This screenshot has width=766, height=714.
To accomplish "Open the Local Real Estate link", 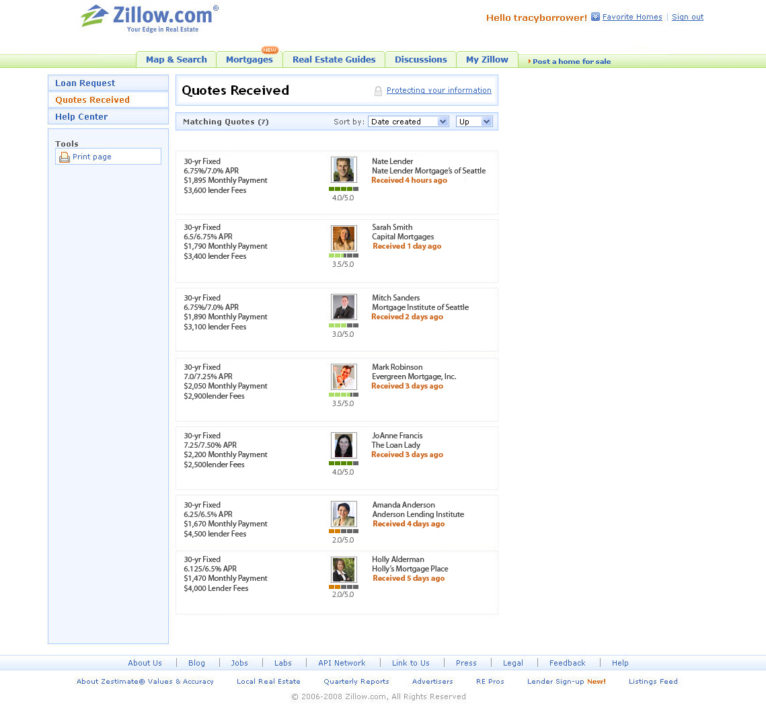I will pos(268,681).
